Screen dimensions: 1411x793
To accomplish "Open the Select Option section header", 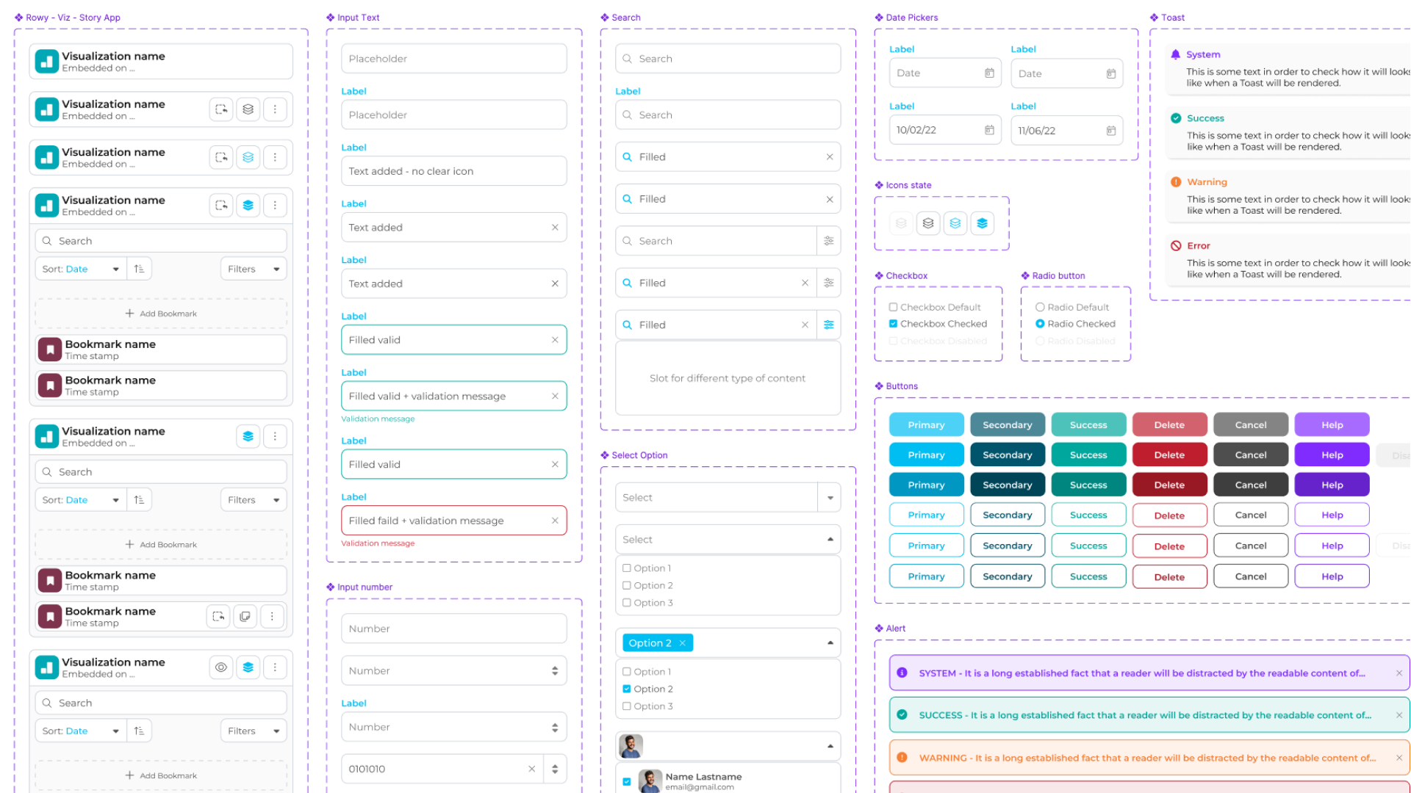I will (x=638, y=455).
